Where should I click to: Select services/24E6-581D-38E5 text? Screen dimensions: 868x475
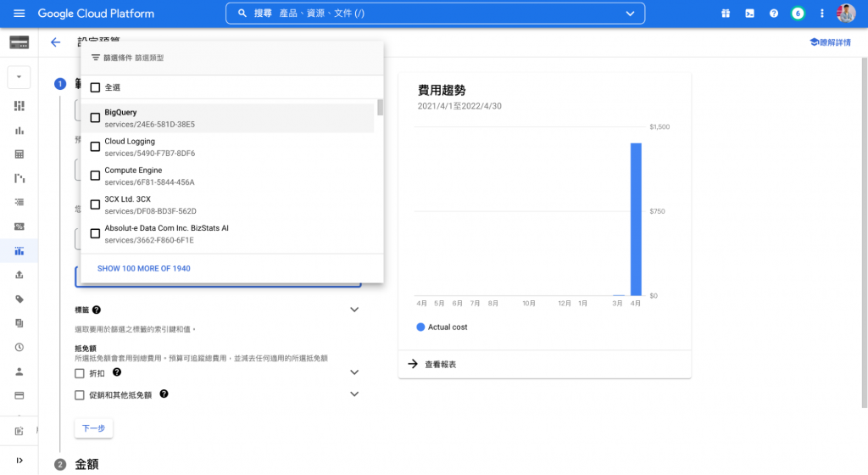point(149,125)
